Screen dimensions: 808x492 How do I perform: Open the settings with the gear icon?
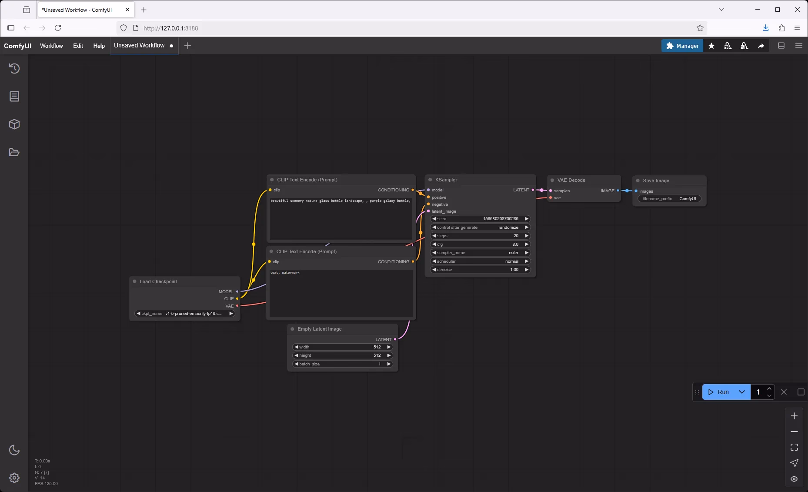[x=14, y=478]
